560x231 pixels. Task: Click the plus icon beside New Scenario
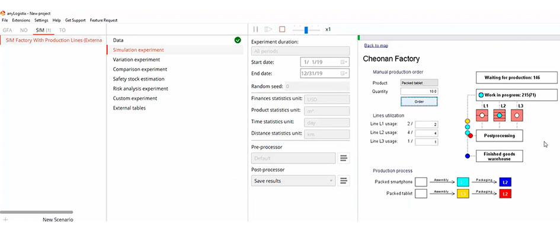click(x=5, y=220)
